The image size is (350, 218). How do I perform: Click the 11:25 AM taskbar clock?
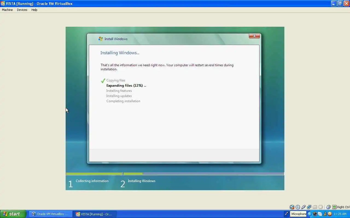340,214
